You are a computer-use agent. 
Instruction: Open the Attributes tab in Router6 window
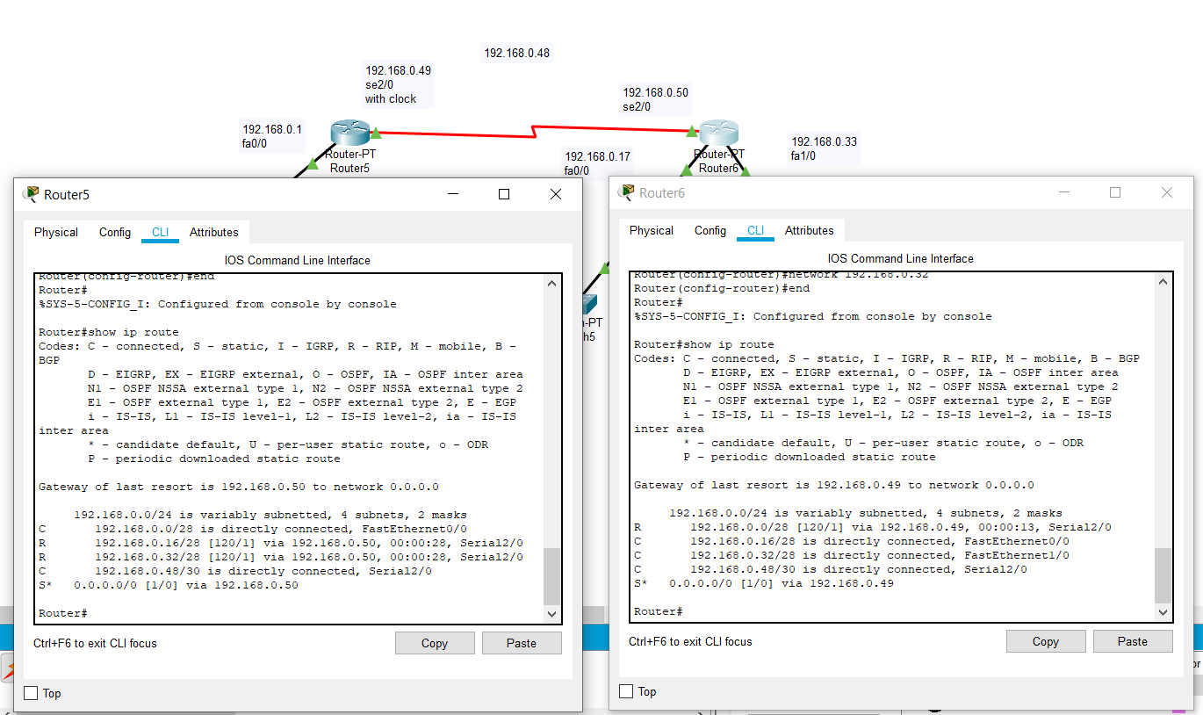click(x=810, y=231)
